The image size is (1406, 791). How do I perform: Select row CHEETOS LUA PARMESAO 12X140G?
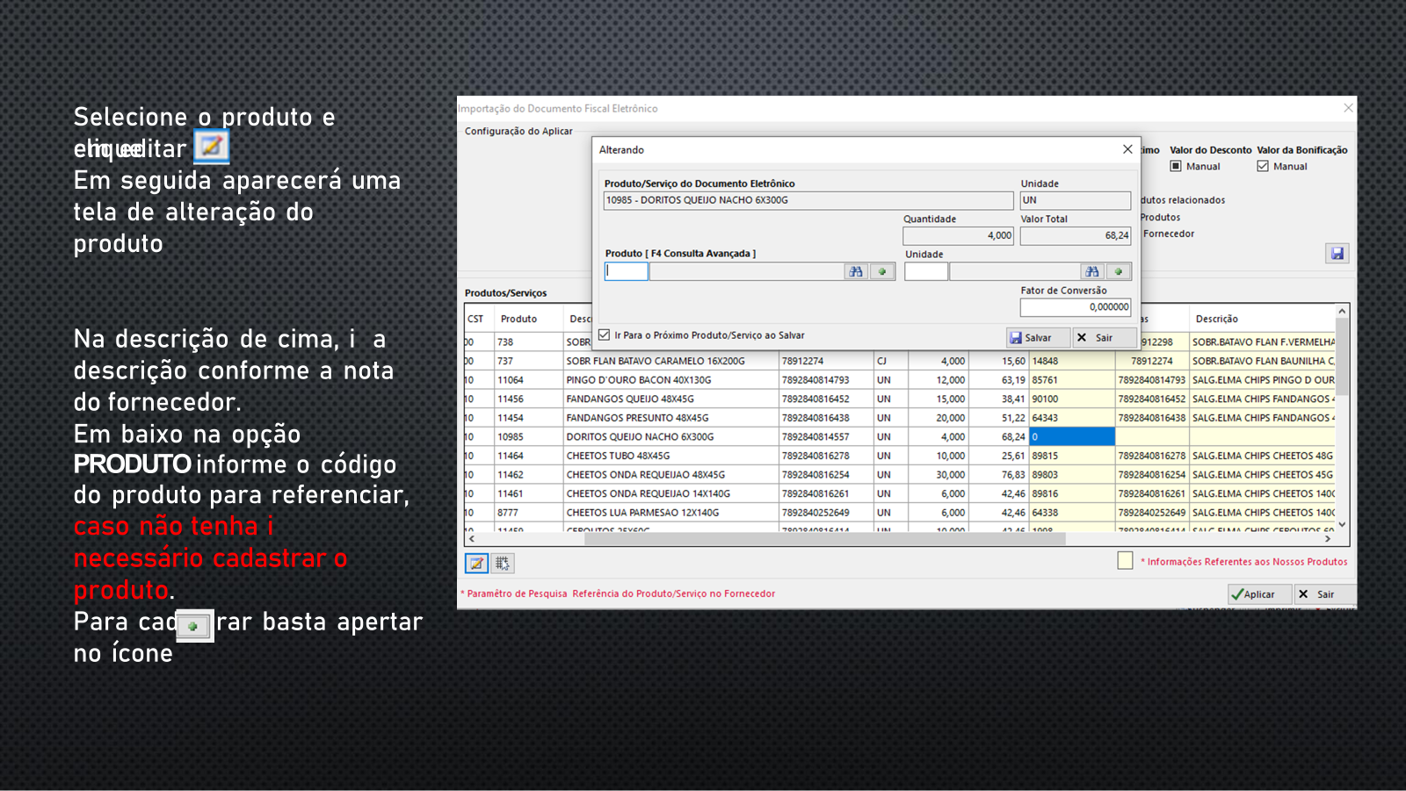[x=900, y=513]
